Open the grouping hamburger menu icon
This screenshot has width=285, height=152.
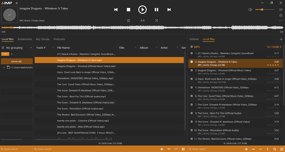[x=3, y=48]
